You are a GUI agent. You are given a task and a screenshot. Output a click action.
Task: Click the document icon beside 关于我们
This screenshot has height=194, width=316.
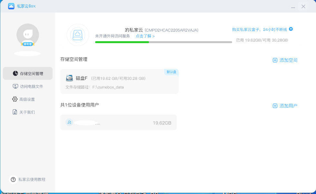(x=15, y=112)
